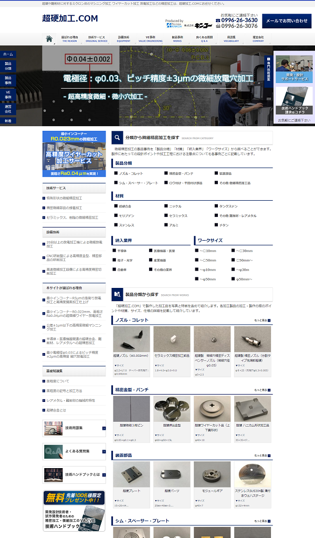Click the もっと見る arrow for シム・スペーサー・プレート
The image size is (315, 538).
coord(269,521)
